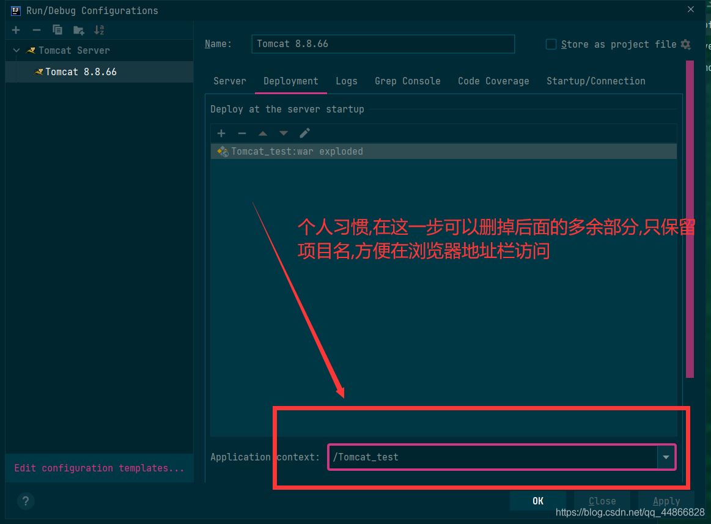Sort configurations alphabetically icon
Viewport: 711px width, 524px height.
tap(99, 30)
